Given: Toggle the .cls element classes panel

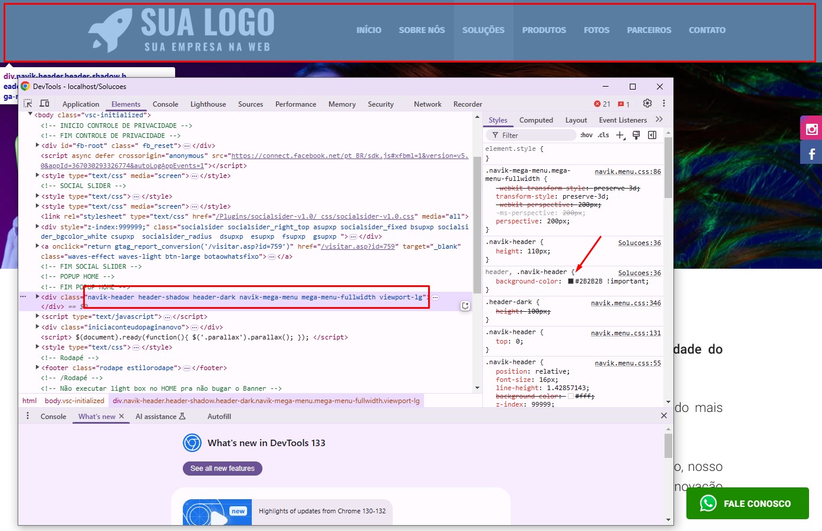Looking at the screenshot, I should pos(603,136).
